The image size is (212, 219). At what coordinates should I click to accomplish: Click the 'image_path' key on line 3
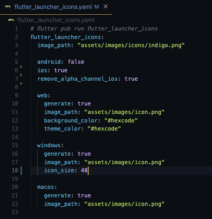tap(54, 45)
